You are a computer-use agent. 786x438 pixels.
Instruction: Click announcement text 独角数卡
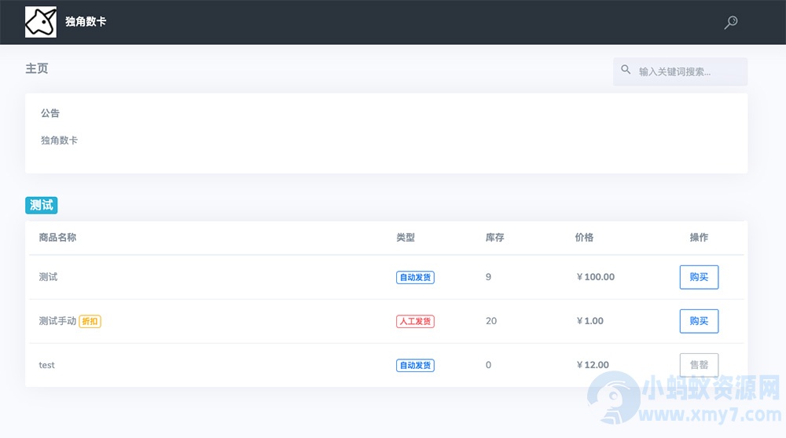59,141
